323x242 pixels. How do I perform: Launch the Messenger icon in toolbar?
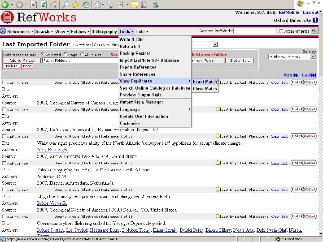point(155,4)
